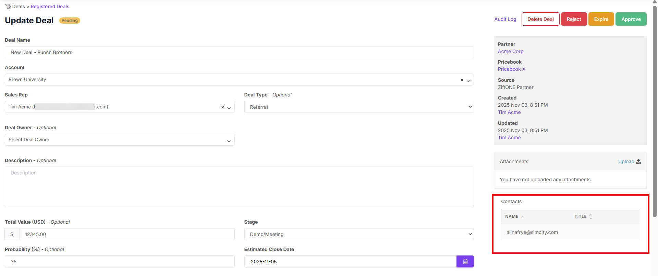Expire the deal
The width and height of the screenshot is (658, 276).
pyautogui.click(x=601, y=19)
